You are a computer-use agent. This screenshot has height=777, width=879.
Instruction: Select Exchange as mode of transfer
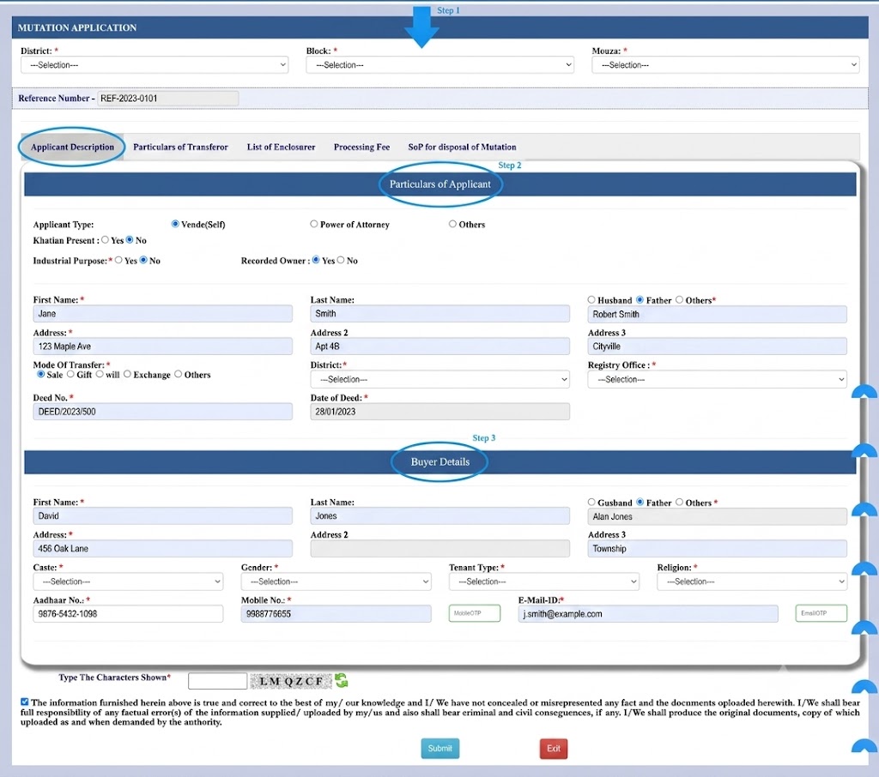[127, 374]
